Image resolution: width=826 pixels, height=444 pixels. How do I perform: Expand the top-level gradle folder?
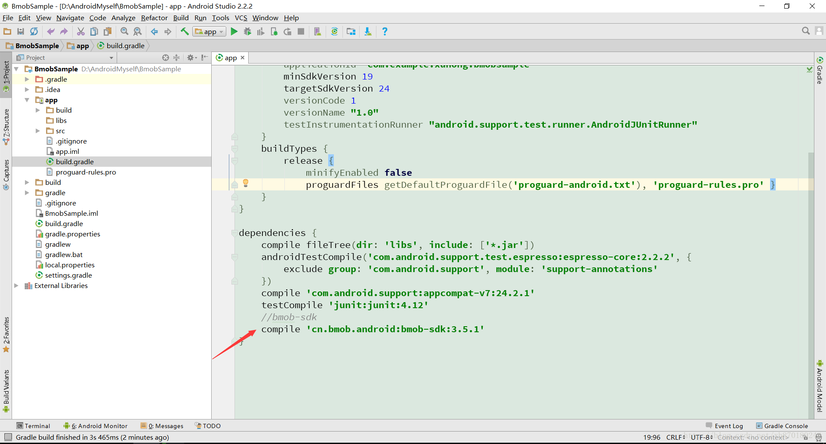pyautogui.click(x=27, y=193)
